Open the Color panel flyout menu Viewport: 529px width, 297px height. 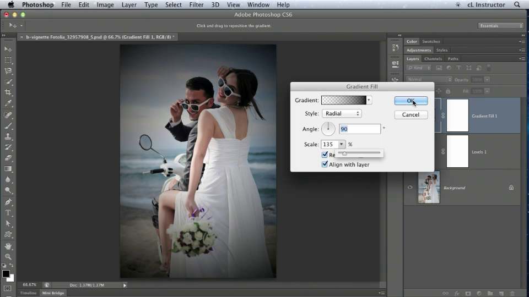pyautogui.click(x=522, y=41)
